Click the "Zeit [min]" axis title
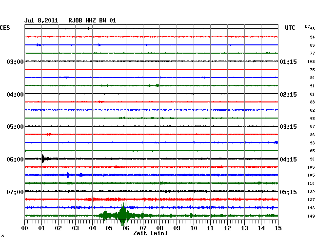Viewport: 317px width, 241px height. coord(150,233)
